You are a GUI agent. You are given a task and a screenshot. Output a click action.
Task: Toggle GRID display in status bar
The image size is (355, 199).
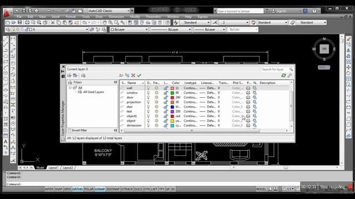[67, 189]
